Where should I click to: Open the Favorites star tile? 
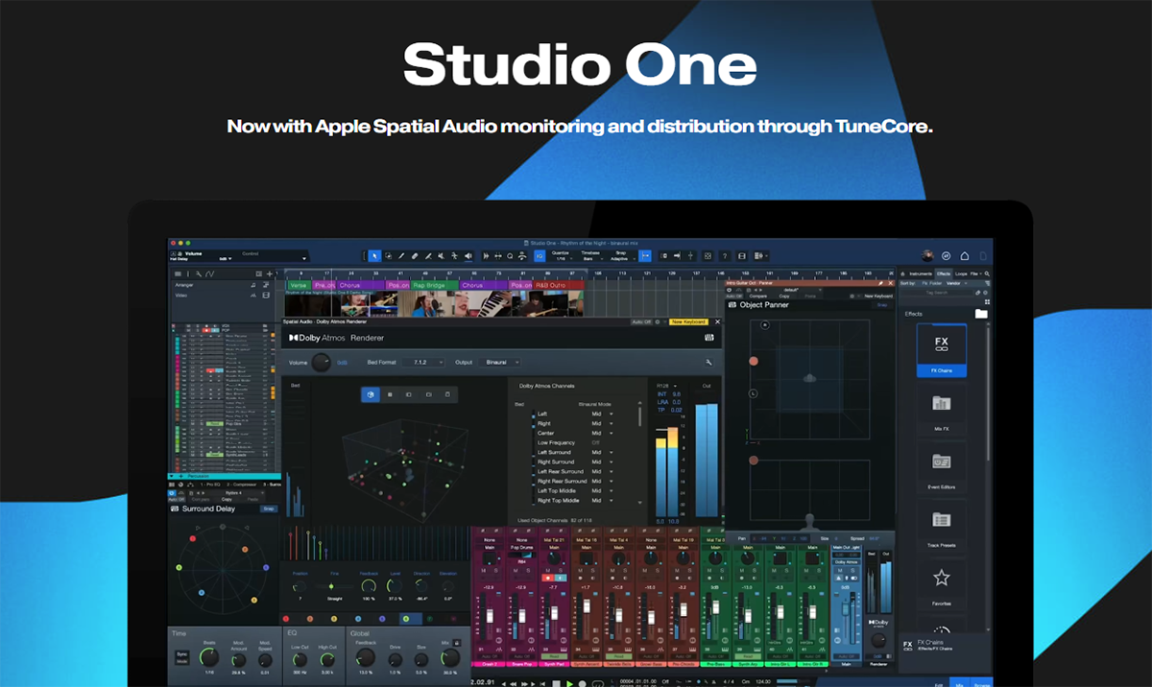[942, 582]
